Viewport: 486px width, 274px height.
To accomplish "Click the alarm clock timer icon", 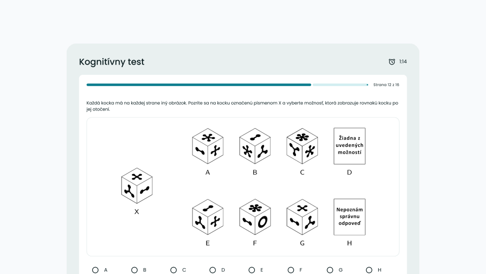I will point(392,62).
